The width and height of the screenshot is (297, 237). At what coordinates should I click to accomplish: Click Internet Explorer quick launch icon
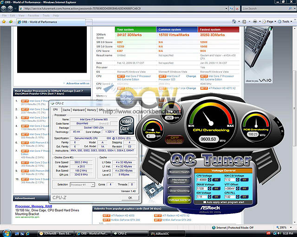pos(28,234)
